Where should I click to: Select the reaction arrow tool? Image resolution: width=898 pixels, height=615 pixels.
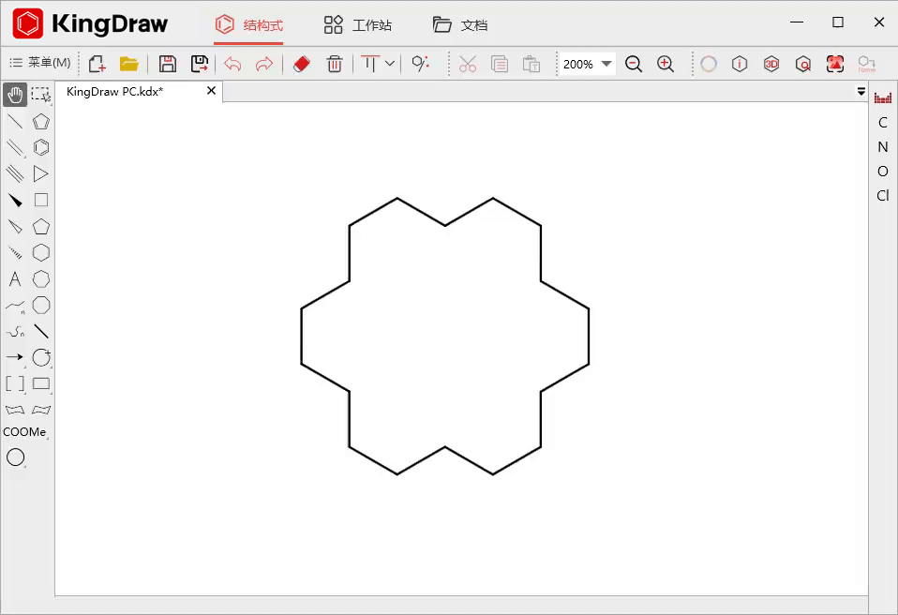(x=15, y=357)
